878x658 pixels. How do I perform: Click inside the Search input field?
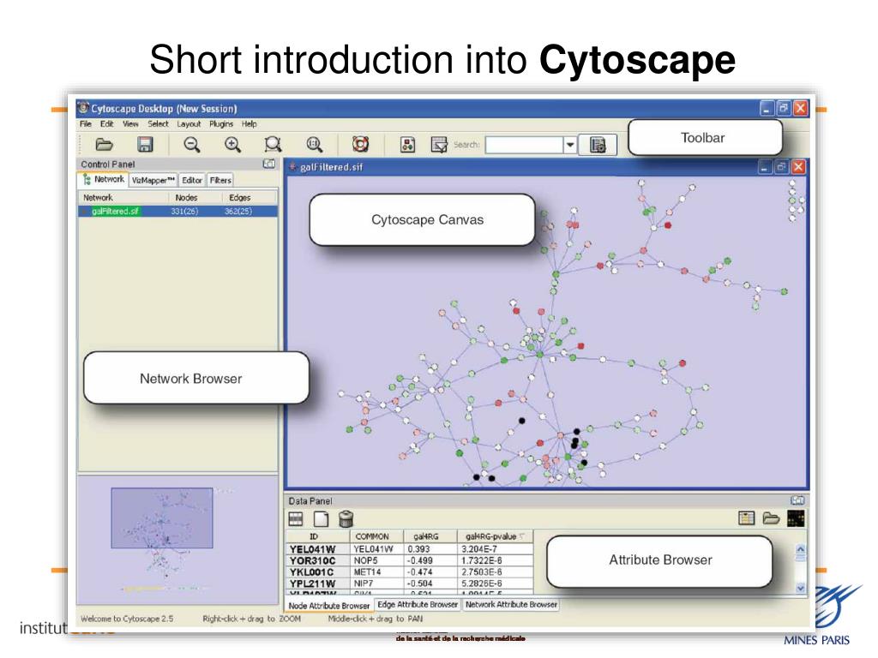524,145
